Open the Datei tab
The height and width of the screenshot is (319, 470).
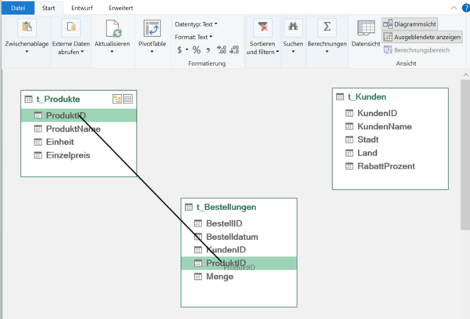[17, 6]
